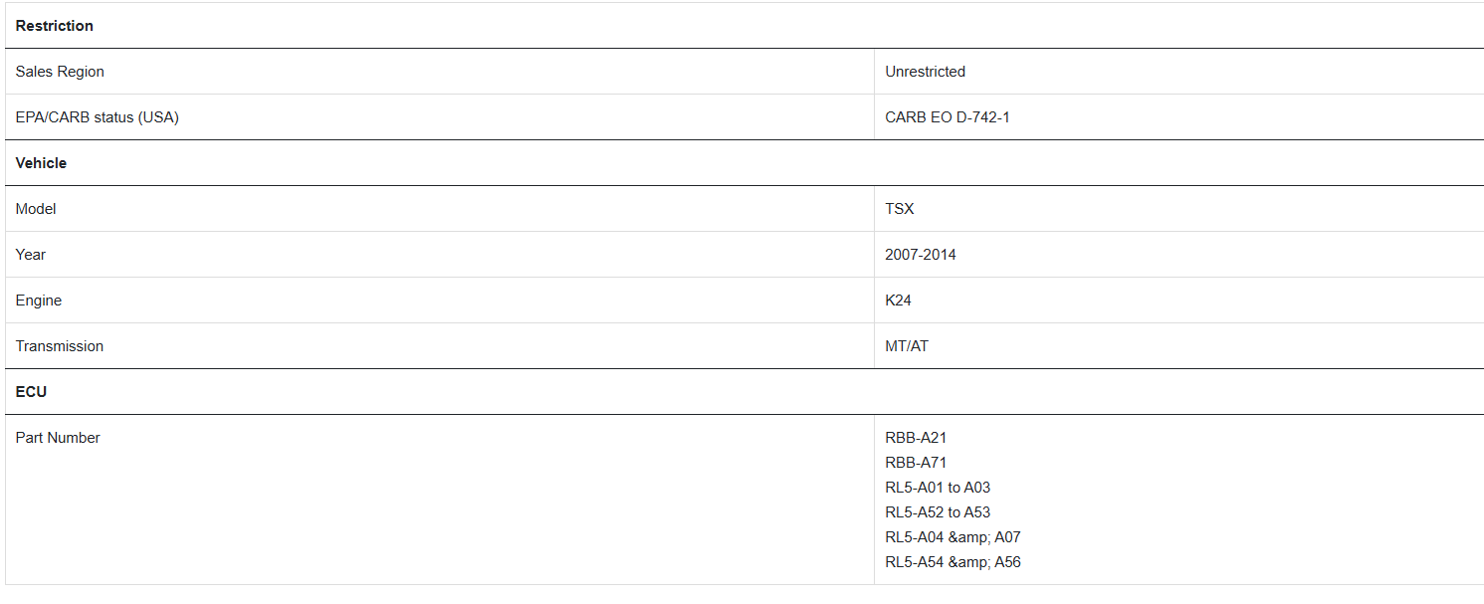The width and height of the screenshot is (1484, 604).
Task: Select the Part Number label
Action: tap(58, 438)
